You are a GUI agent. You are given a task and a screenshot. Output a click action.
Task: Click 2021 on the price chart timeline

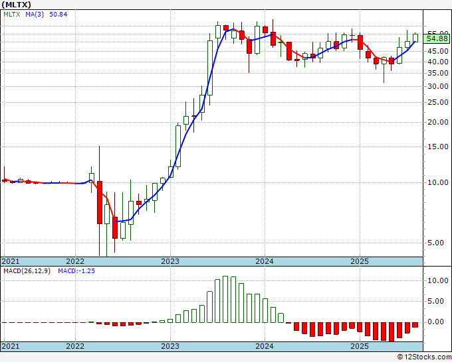[11, 261]
